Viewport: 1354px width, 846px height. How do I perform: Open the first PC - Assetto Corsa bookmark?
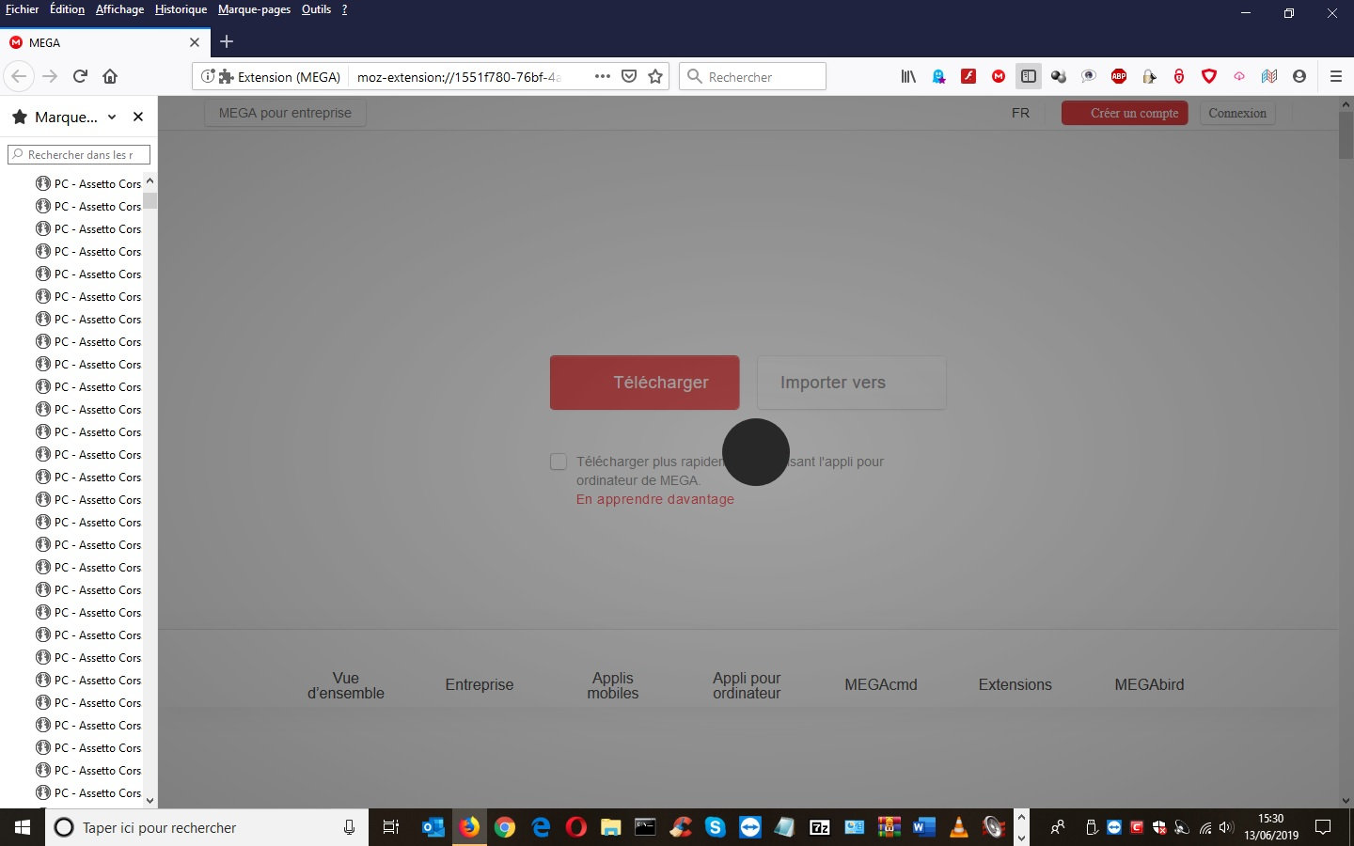(x=88, y=183)
